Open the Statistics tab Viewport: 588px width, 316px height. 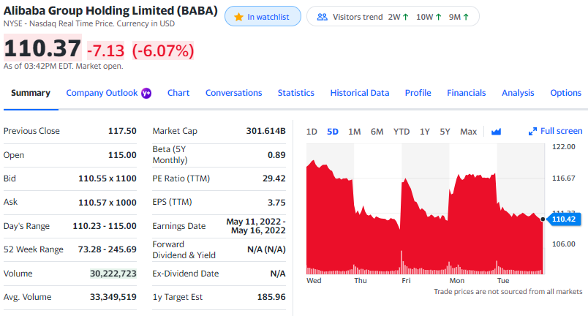[296, 93]
